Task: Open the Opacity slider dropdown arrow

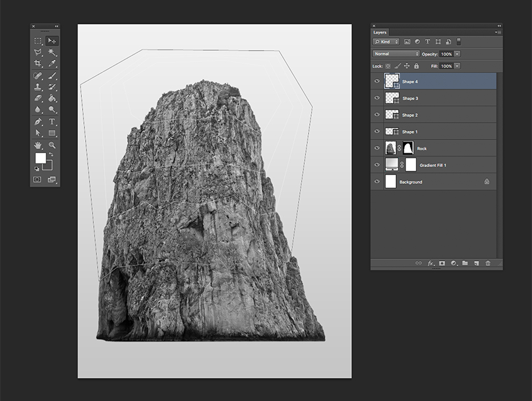Action: click(x=458, y=54)
